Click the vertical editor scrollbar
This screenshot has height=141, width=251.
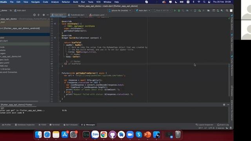[x=229, y=80]
